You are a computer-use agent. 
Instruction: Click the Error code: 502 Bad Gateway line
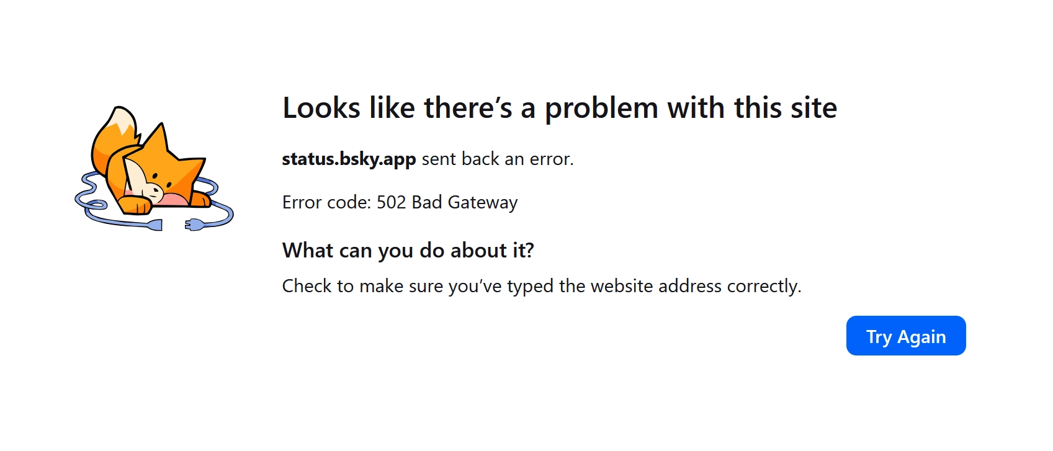[x=399, y=202]
